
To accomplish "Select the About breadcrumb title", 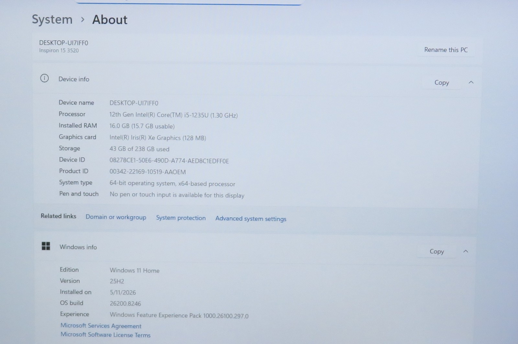I will 110,20.
